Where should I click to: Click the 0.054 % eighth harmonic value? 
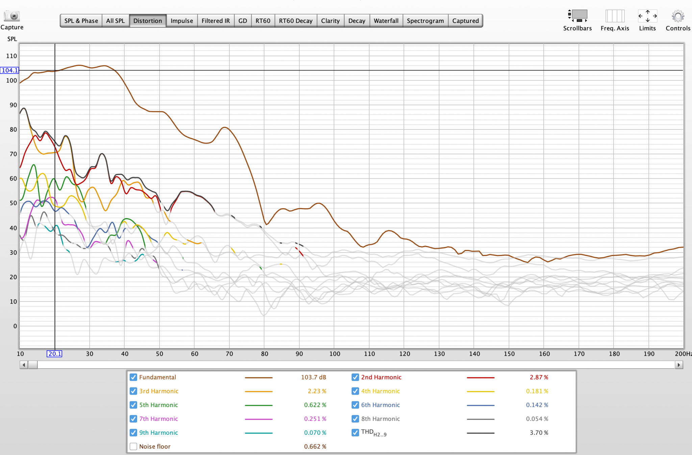tap(537, 419)
